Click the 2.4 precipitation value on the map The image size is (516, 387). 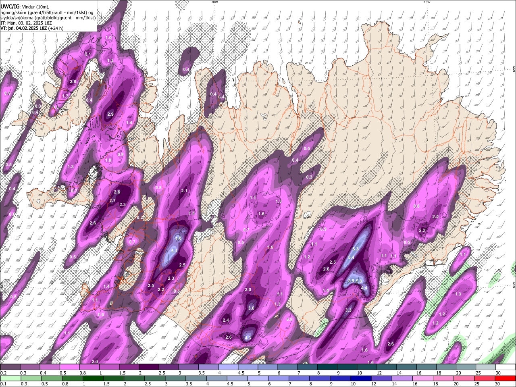coord(226,320)
